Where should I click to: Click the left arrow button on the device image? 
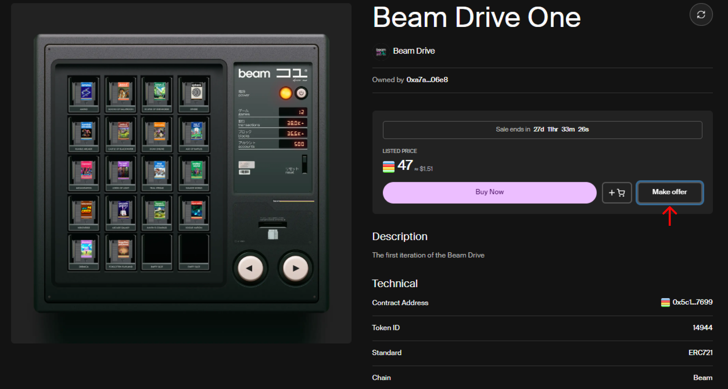click(250, 268)
